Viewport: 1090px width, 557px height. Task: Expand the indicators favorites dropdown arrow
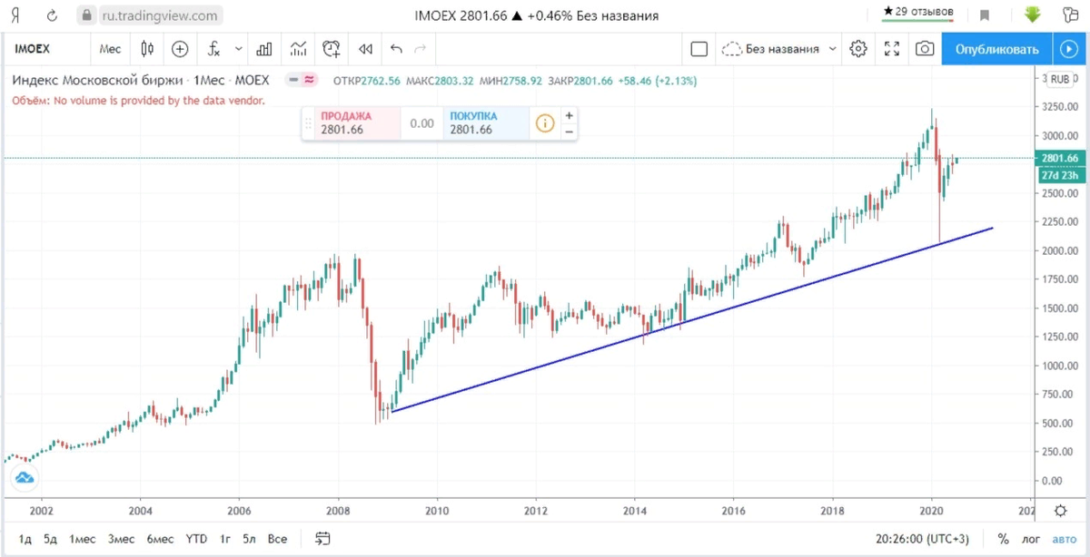[x=239, y=49]
